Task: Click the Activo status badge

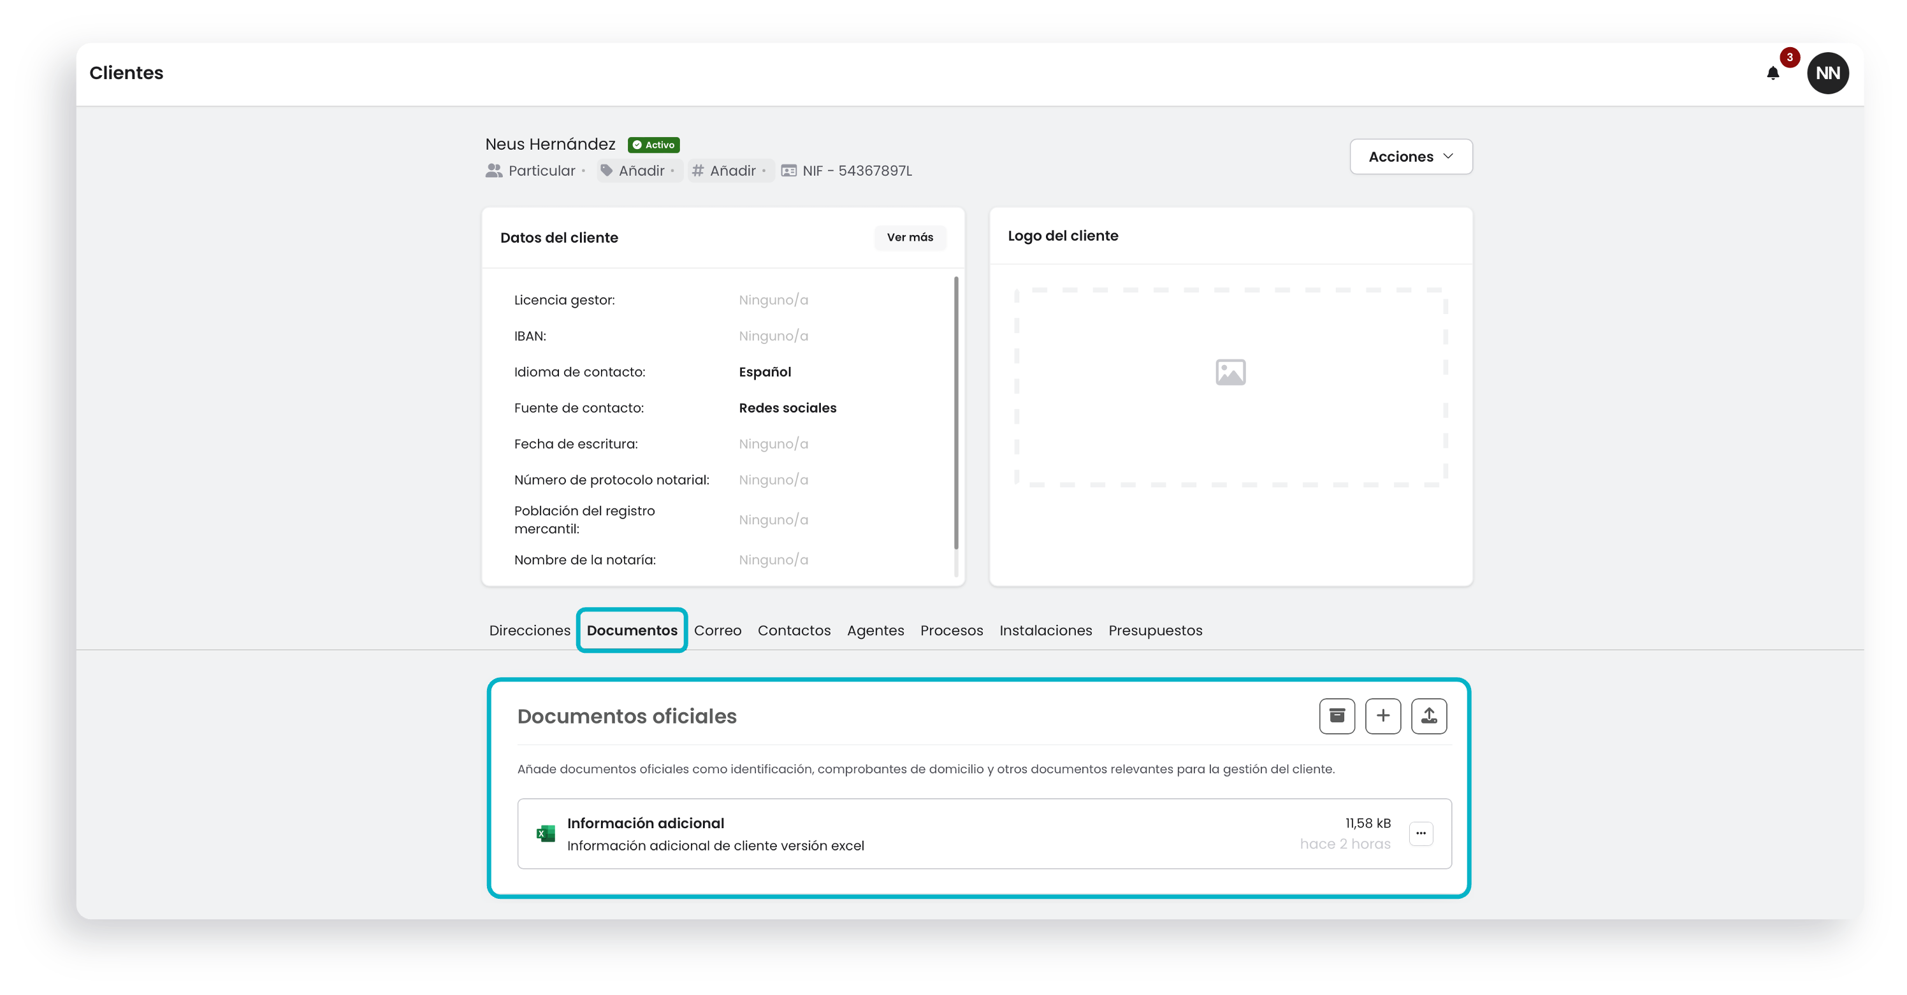Action: click(x=654, y=145)
